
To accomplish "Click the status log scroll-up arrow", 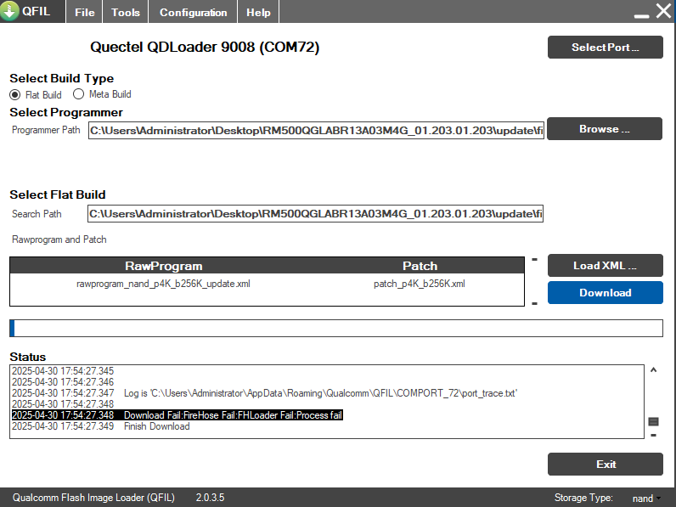I will (x=653, y=370).
